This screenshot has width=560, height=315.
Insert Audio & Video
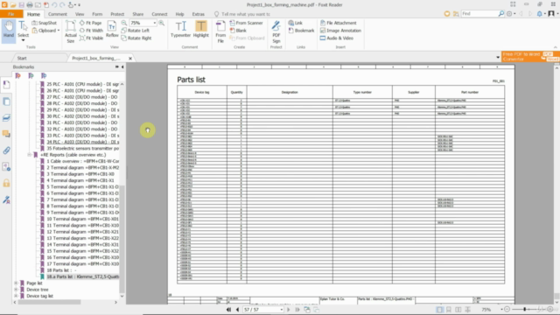pos(336,38)
